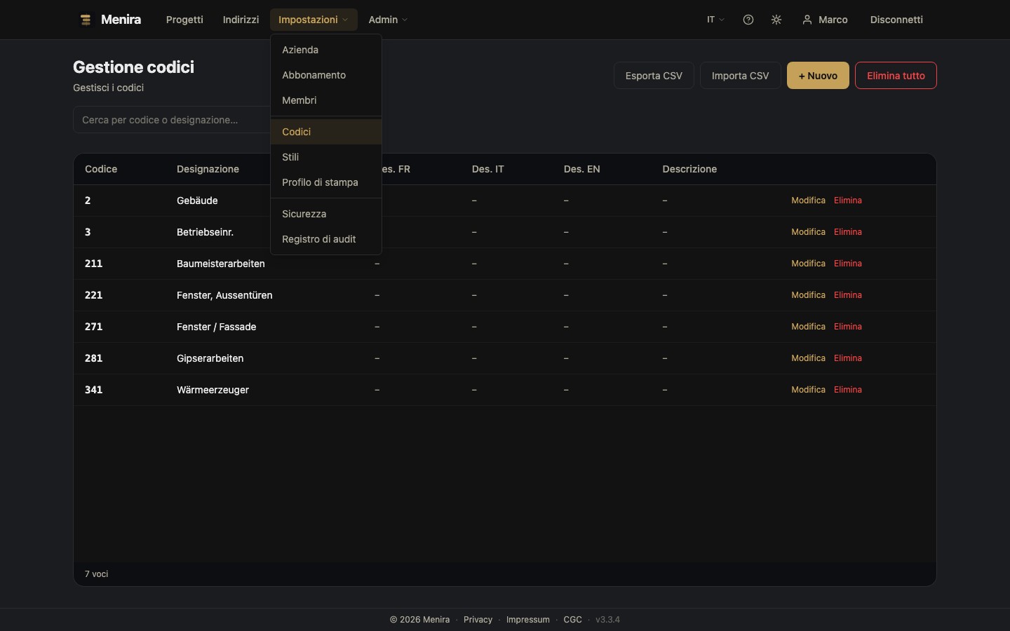The height and width of the screenshot is (631, 1010).
Task: Click the Disconnetti link
Action: 896,20
